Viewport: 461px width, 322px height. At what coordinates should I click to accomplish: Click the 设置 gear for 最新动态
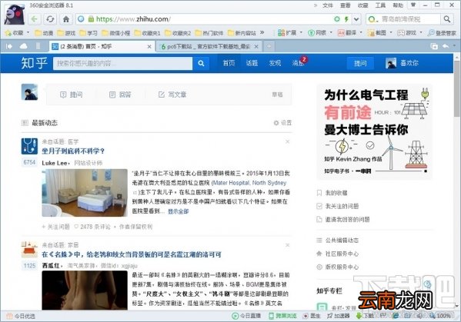[x=282, y=123]
